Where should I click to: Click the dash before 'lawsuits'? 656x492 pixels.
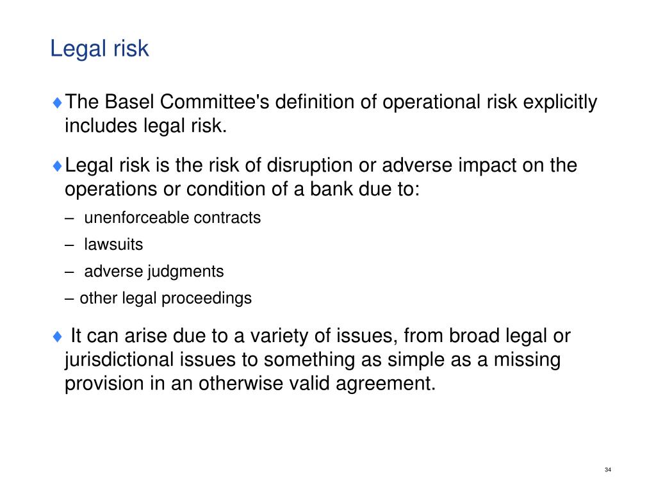coord(69,245)
